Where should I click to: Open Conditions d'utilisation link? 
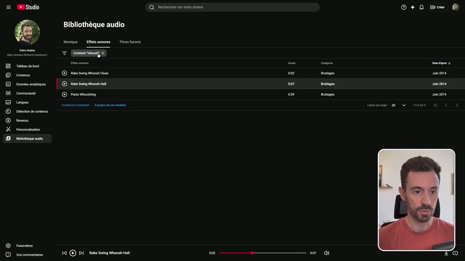(x=76, y=105)
